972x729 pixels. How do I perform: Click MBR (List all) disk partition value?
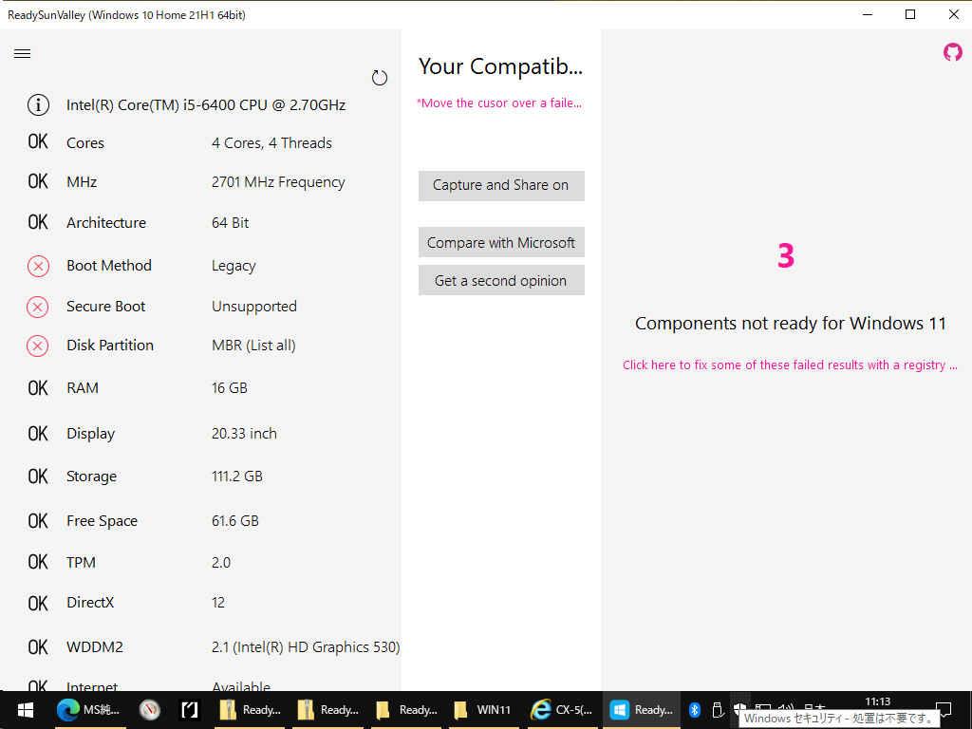[253, 346]
